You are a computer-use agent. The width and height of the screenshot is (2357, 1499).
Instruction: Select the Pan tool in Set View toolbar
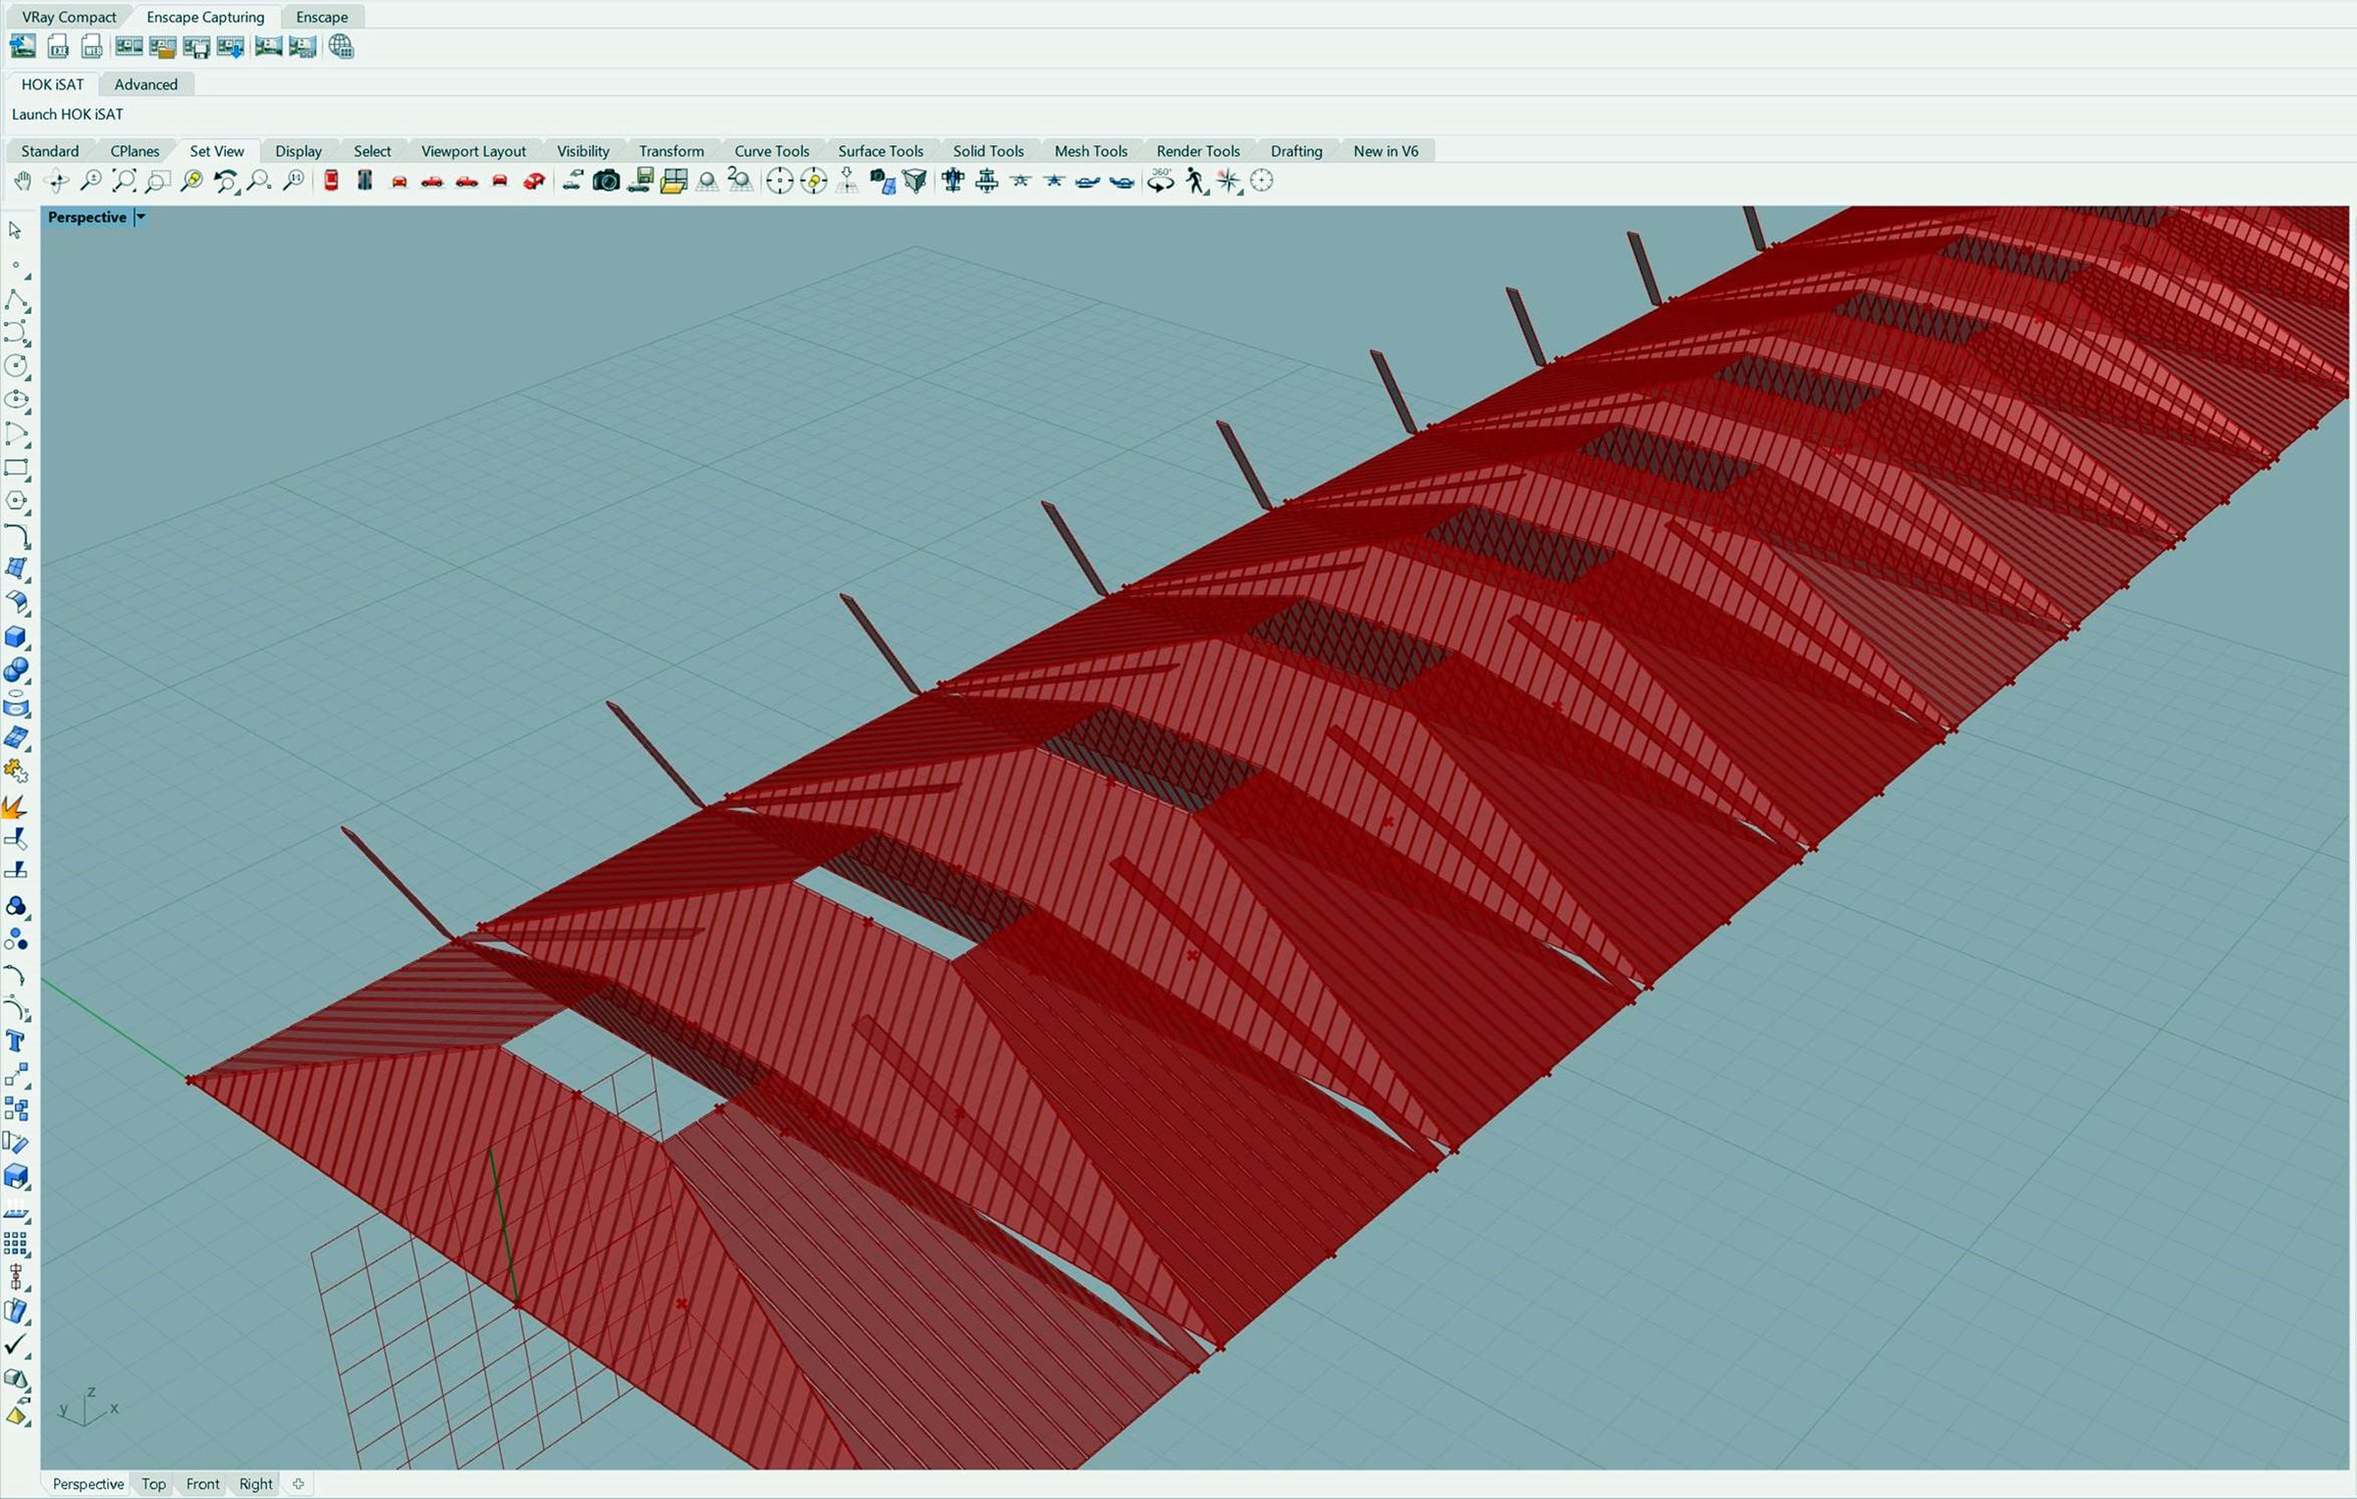point(24,182)
